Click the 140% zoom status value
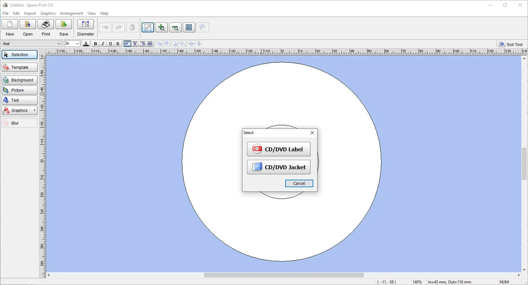 click(417, 282)
